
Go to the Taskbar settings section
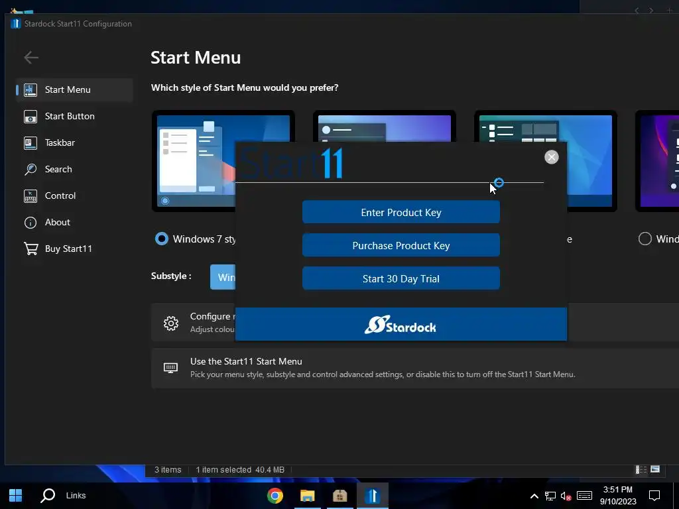point(74,142)
